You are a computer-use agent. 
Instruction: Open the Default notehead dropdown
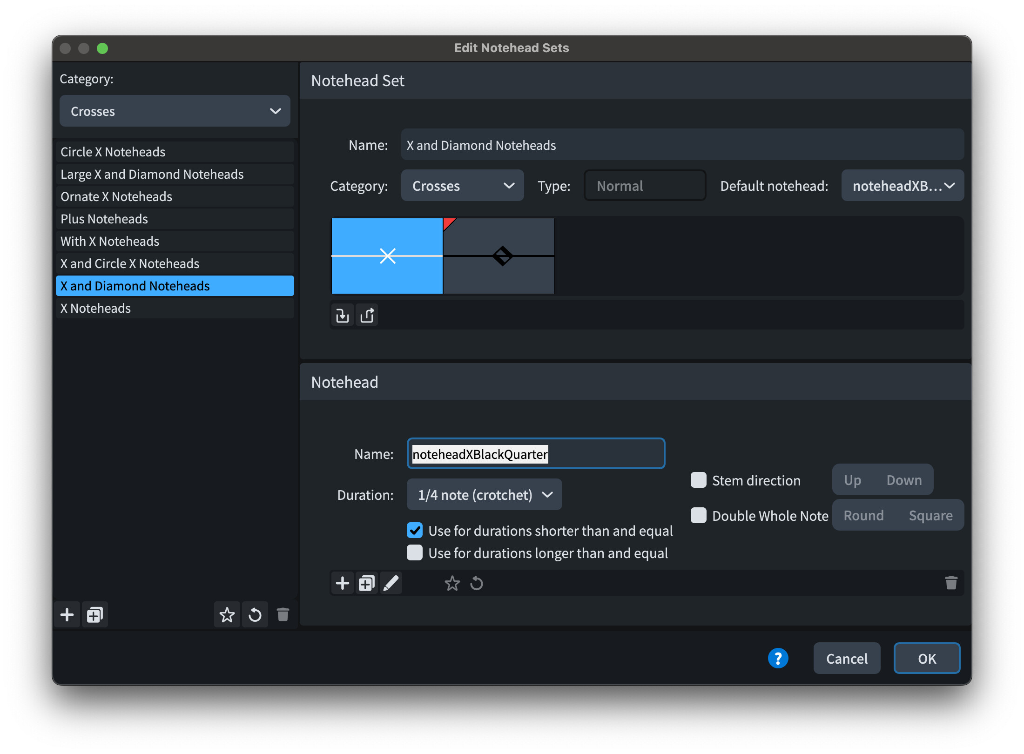click(x=902, y=186)
